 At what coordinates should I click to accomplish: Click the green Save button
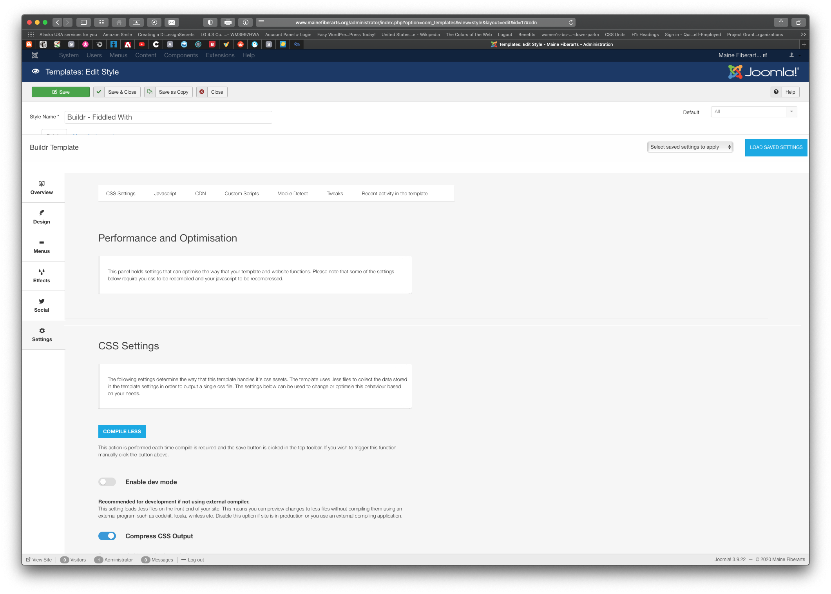click(x=61, y=92)
